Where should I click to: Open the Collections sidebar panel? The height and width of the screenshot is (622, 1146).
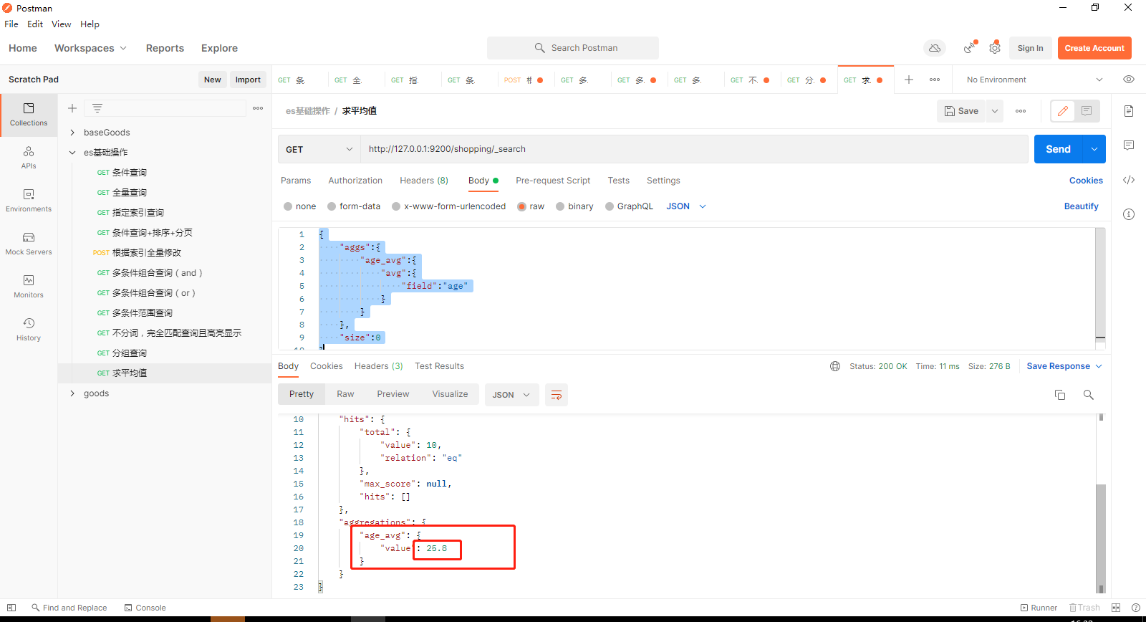(x=29, y=115)
